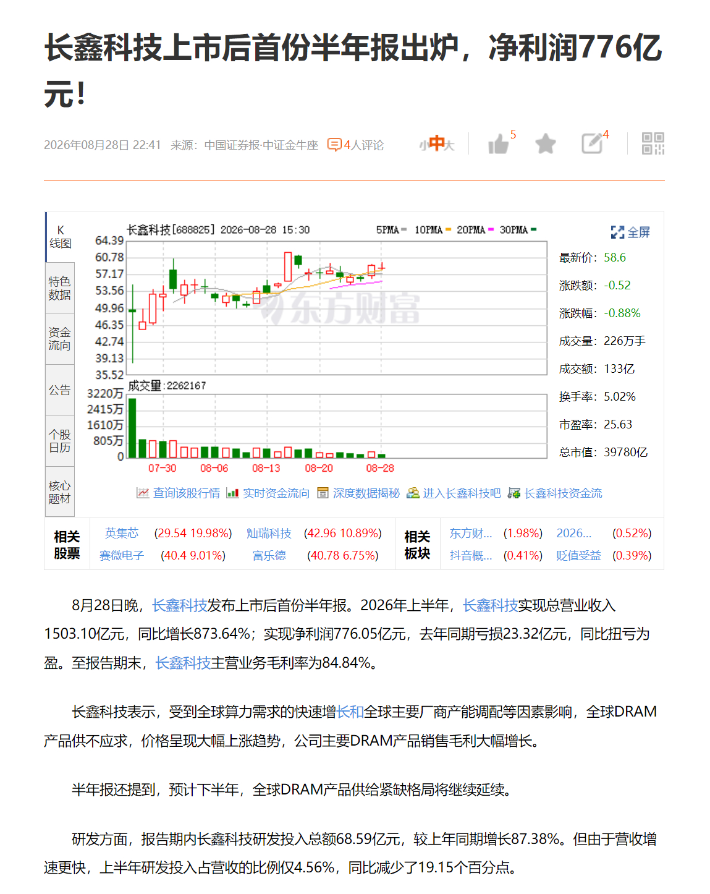Click the 最新价 58.6 value

[615, 257]
